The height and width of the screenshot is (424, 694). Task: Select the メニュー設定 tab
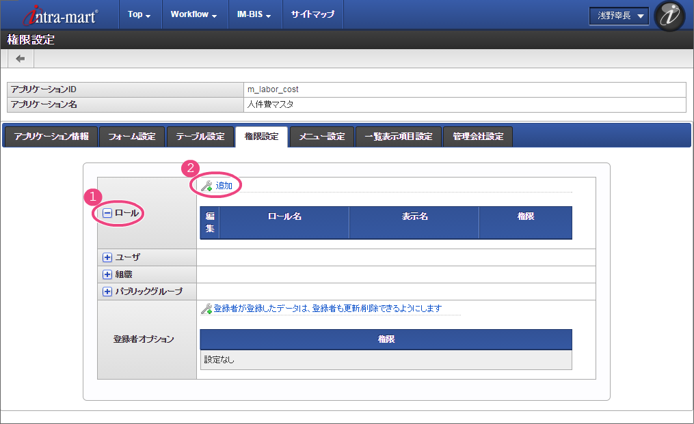click(321, 137)
